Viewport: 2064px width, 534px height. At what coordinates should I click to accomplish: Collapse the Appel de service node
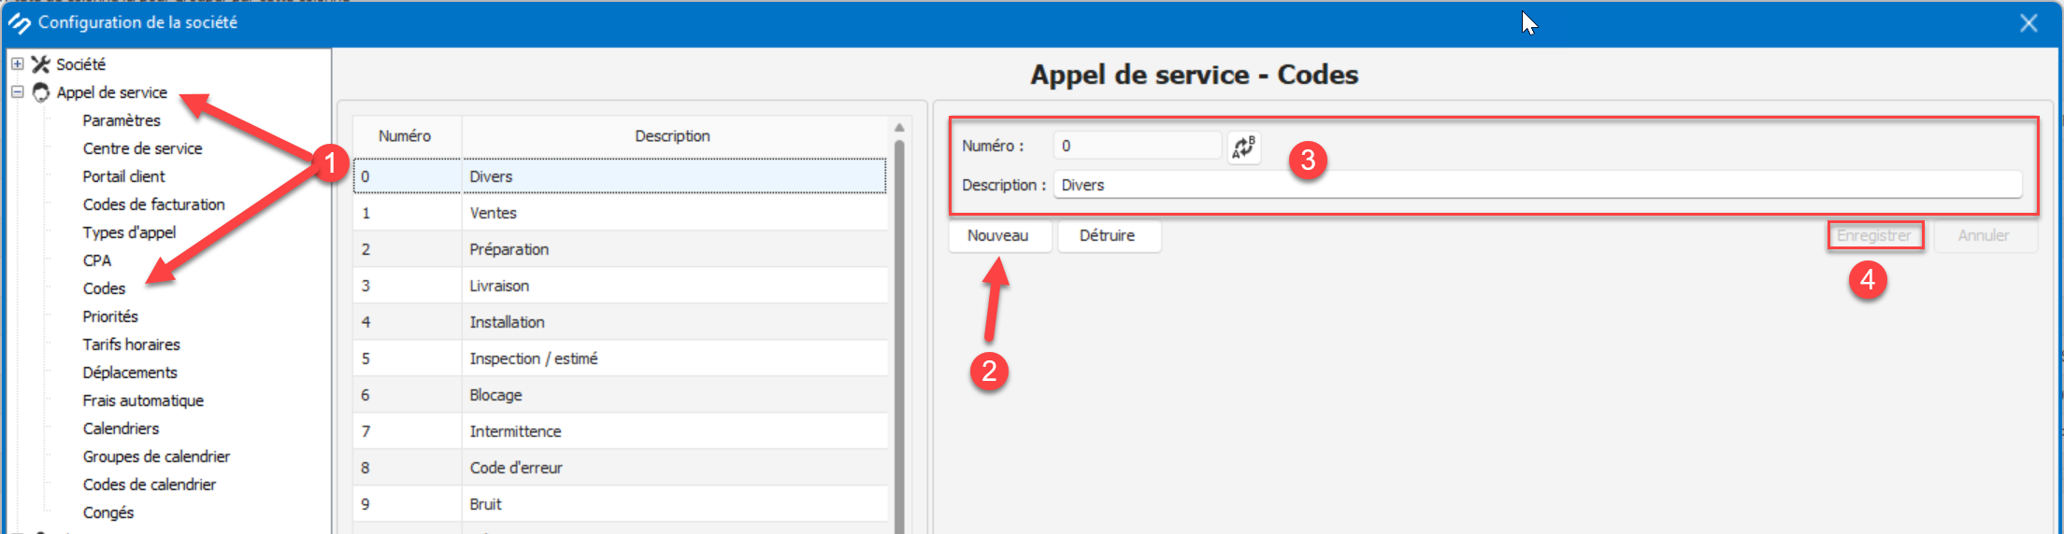click(18, 92)
